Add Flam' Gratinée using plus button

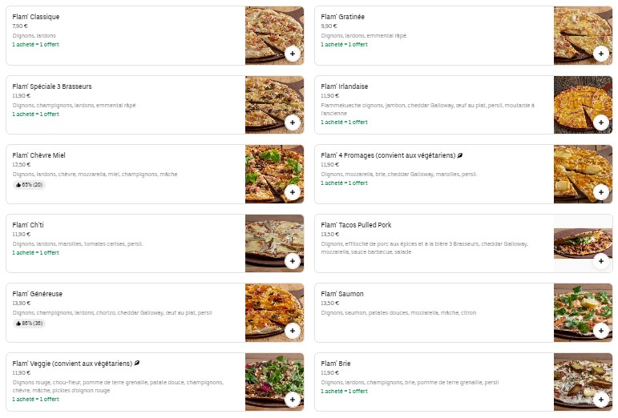(x=600, y=54)
